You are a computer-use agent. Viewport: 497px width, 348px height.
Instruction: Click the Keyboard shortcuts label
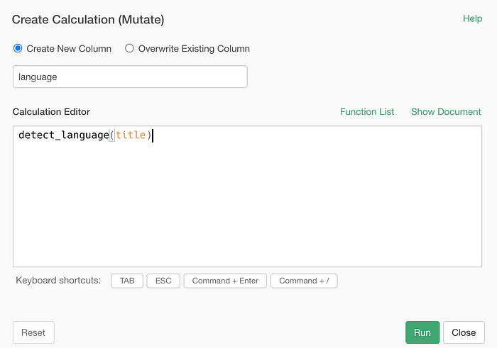tap(58, 280)
